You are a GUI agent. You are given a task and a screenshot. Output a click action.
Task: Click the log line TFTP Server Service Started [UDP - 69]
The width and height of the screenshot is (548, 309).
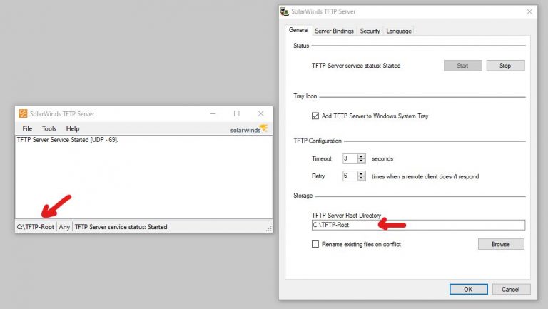point(68,139)
